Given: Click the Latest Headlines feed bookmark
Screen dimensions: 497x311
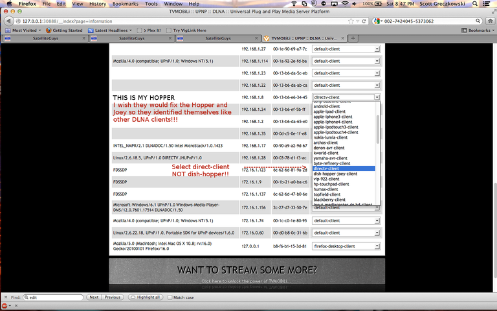Looking at the screenshot, I should click(x=109, y=30).
